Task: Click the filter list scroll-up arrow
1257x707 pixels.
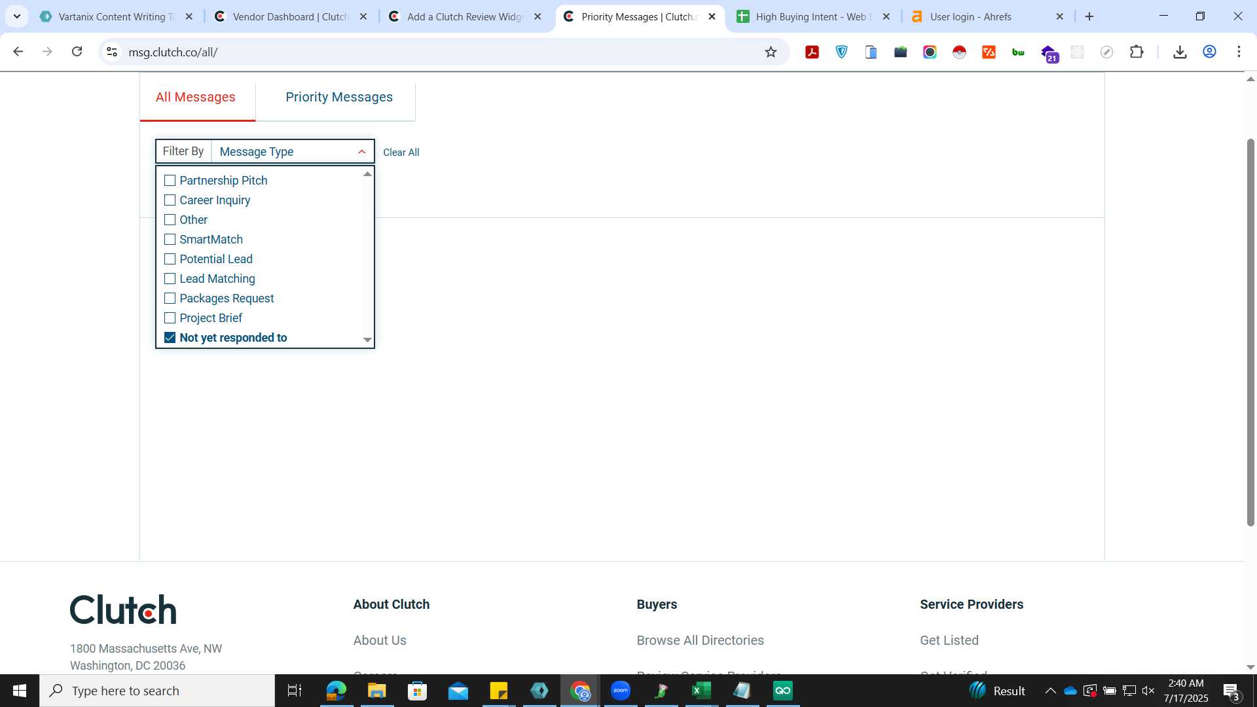Action: pos(367,174)
